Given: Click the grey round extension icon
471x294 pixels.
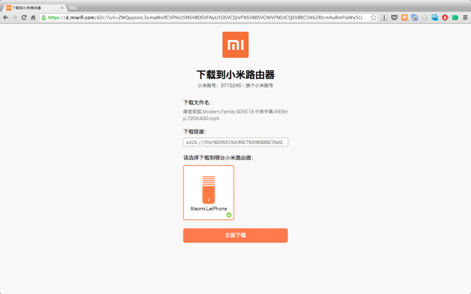Looking at the screenshot, I should 425,17.
